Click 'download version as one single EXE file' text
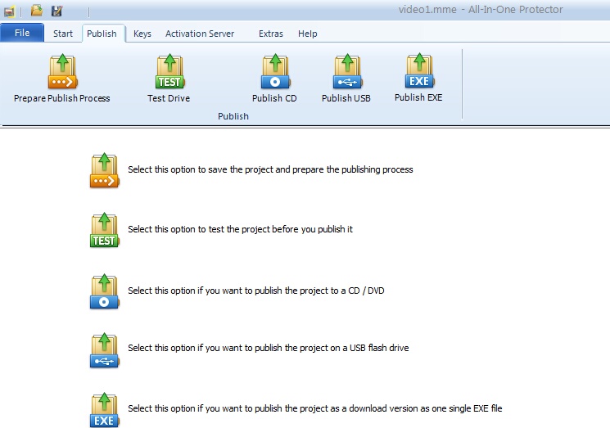The image size is (610, 428). [426, 408]
